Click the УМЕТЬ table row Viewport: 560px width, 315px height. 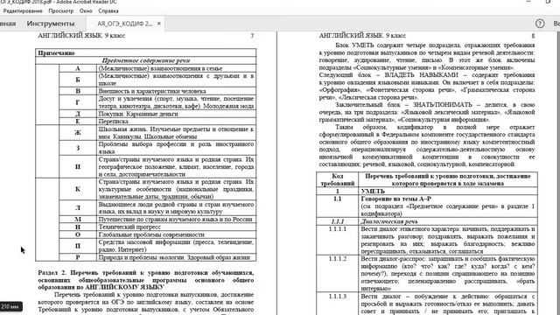click(x=427, y=191)
